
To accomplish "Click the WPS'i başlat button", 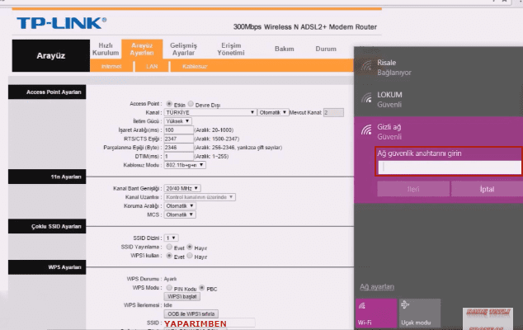I will coord(182,297).
